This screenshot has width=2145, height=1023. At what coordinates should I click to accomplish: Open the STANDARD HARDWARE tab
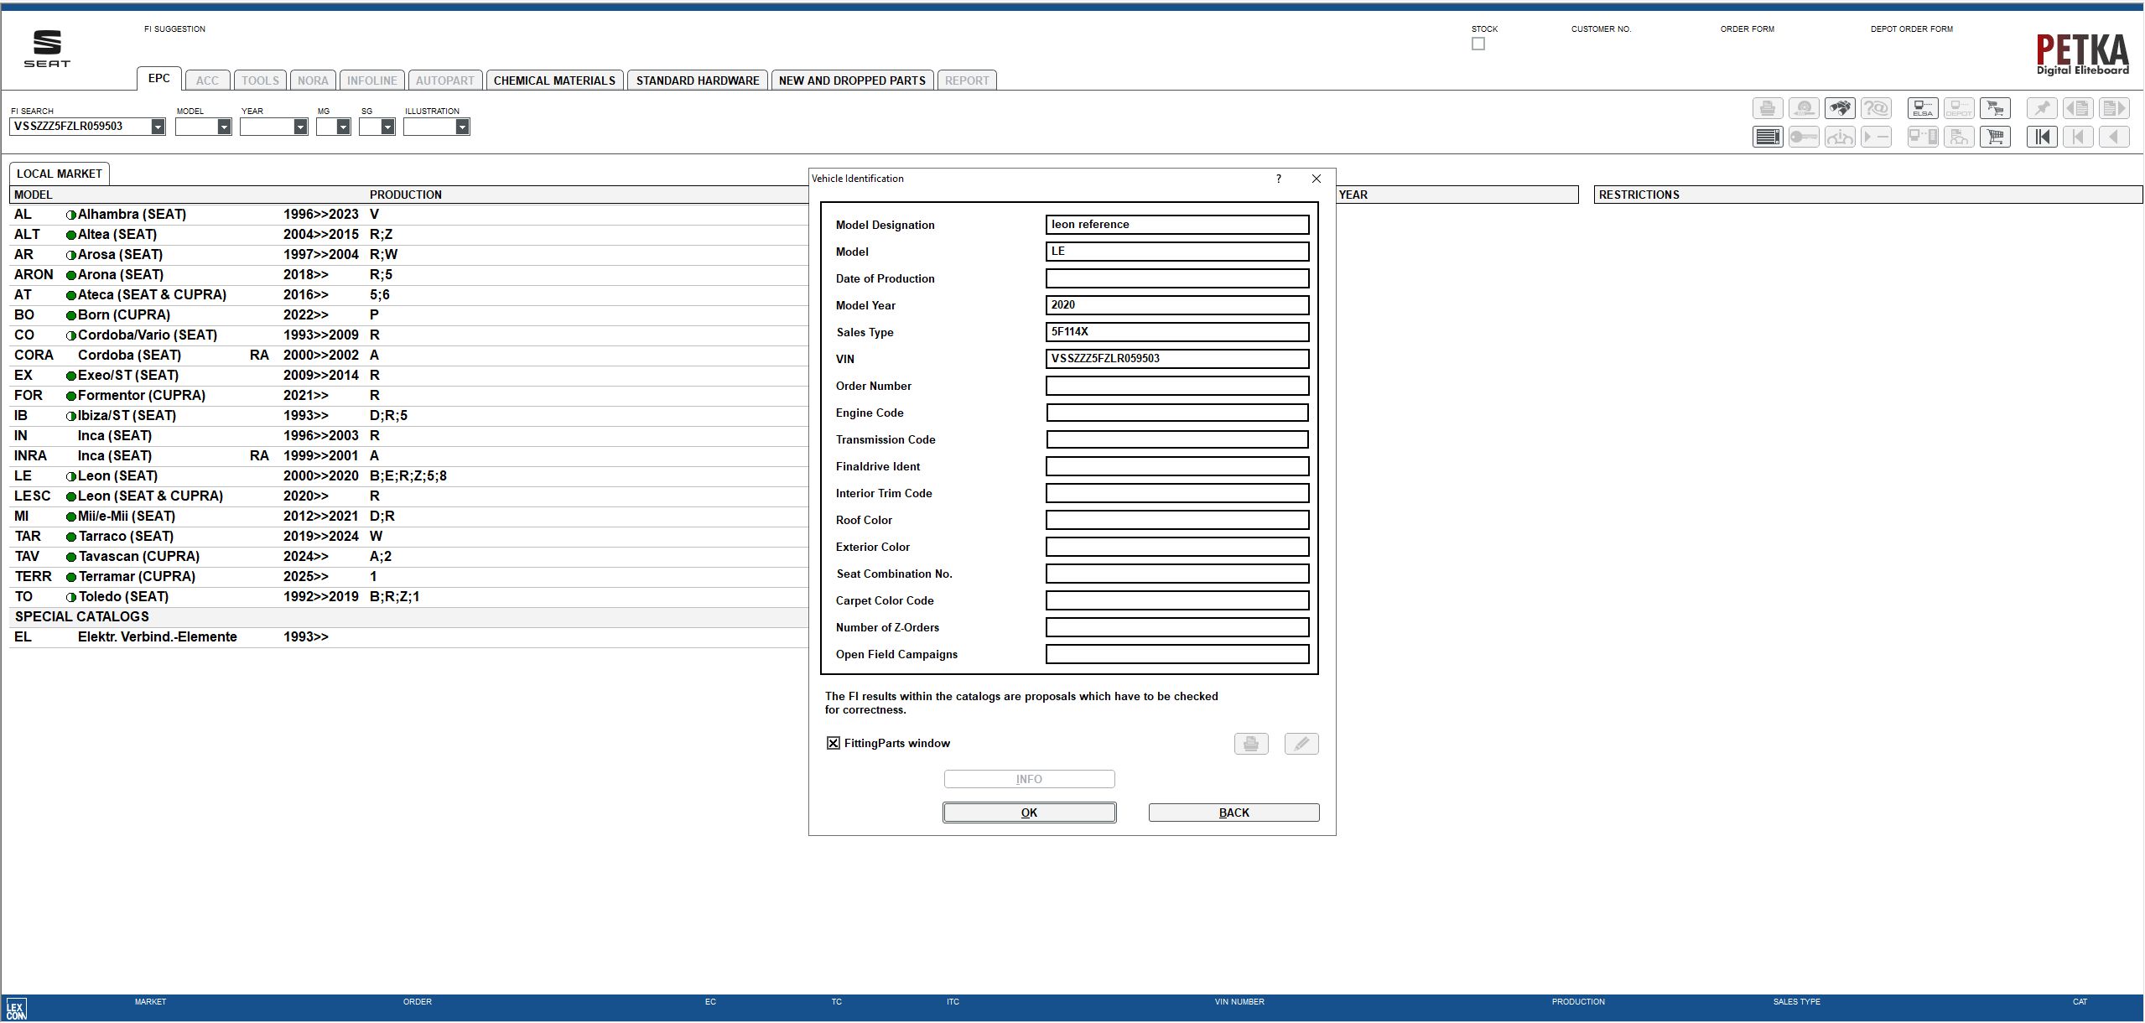[x=698, y=80]
